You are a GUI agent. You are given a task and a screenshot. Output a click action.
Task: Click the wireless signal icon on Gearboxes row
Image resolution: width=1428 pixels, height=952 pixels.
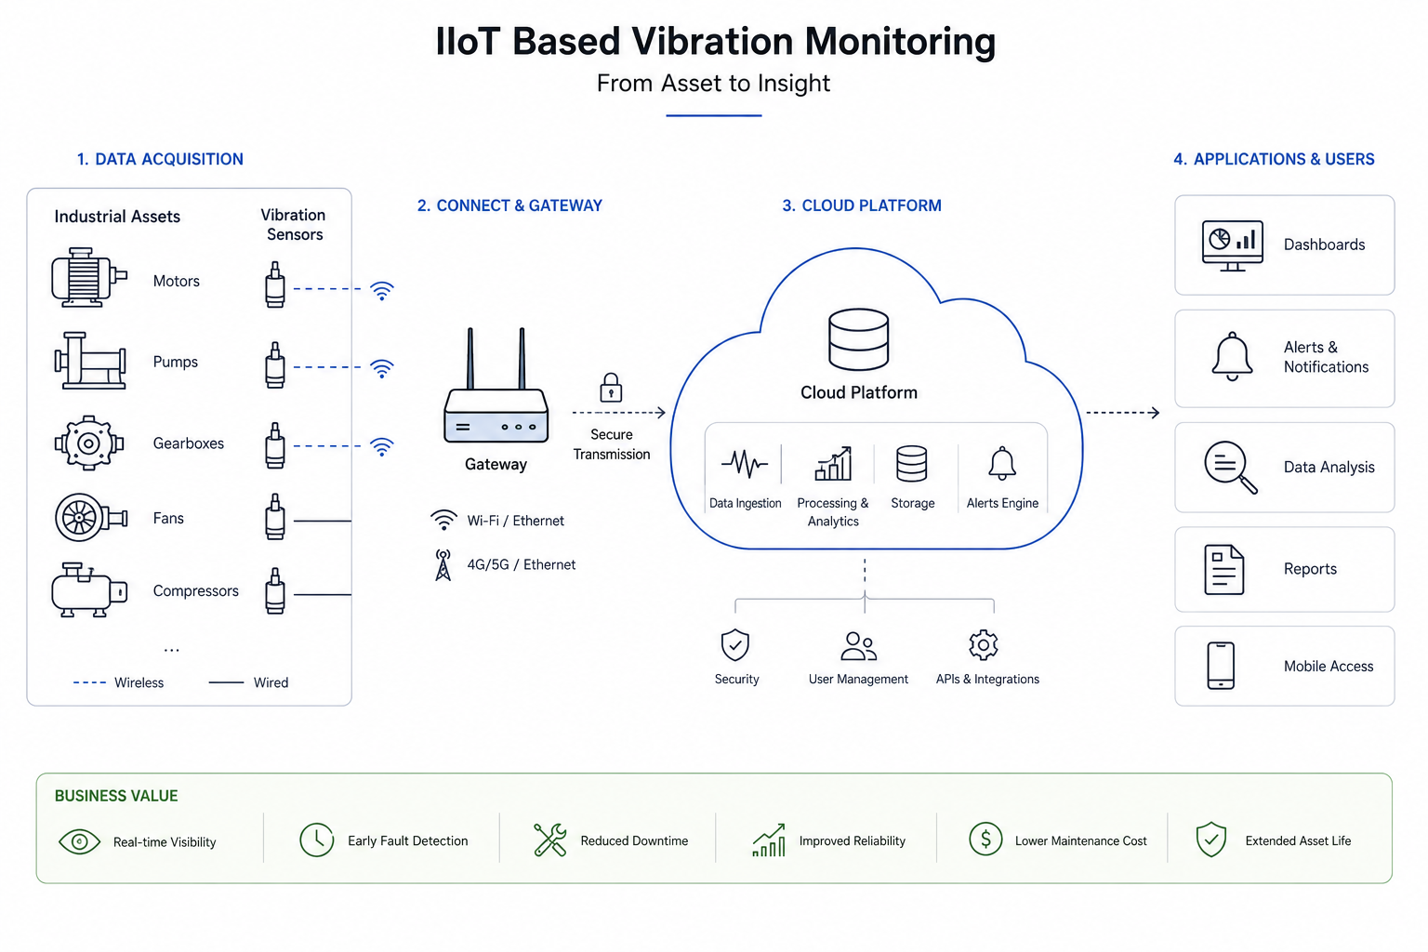382,446
